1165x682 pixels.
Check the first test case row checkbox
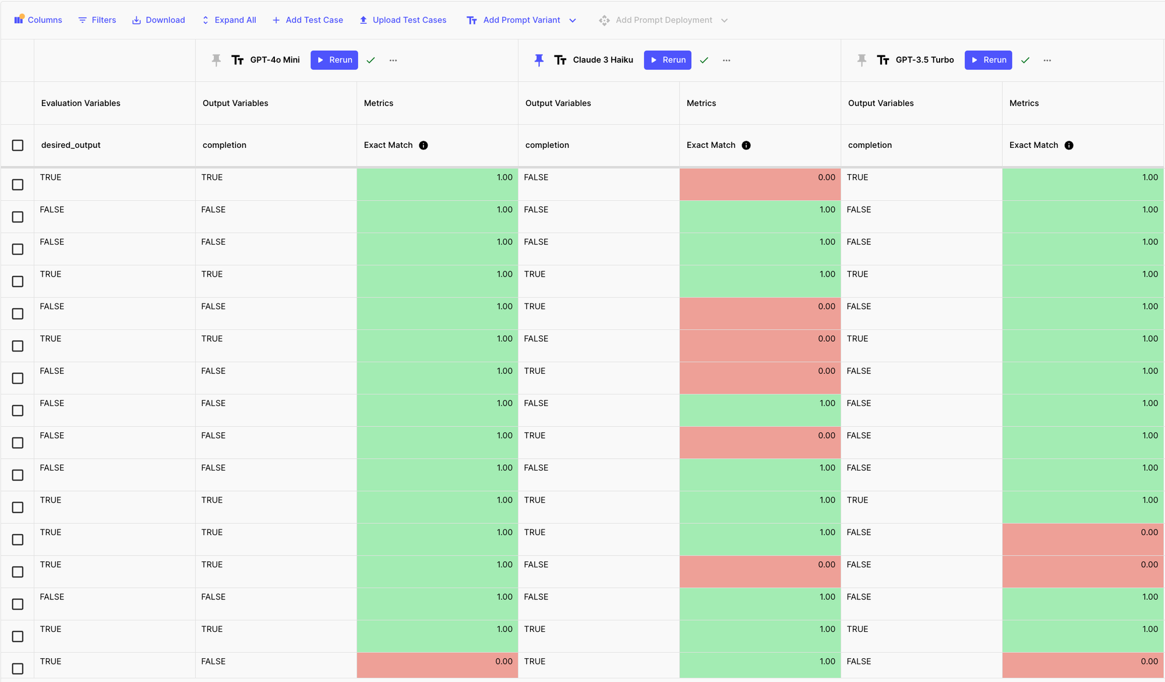click(17, 185)
